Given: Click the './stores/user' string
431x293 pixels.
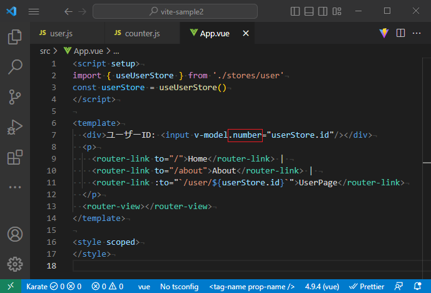Looking at the screenshot, I should click(x=248, y=75).
